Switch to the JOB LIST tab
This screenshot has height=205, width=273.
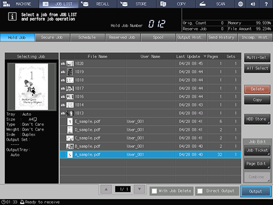point(59,4)
